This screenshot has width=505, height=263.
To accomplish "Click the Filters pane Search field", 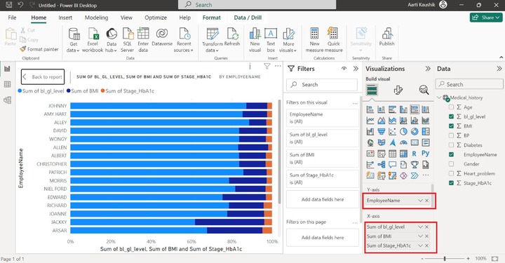I will coord(322,85).
